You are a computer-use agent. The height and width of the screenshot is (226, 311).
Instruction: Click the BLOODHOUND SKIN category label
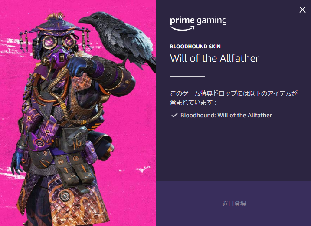point(195,47)
